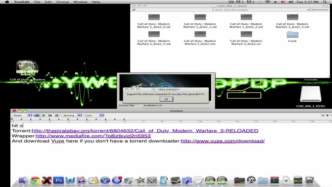This screenshot has width=332, height=187.
Task: Open the Styles dropdown
Action: pos(22,115)
